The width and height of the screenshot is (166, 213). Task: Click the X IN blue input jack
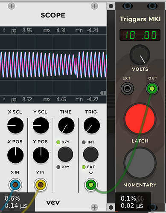(x=15, y=185)
